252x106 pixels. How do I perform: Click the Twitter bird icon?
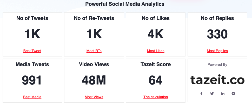coord(212,94)
